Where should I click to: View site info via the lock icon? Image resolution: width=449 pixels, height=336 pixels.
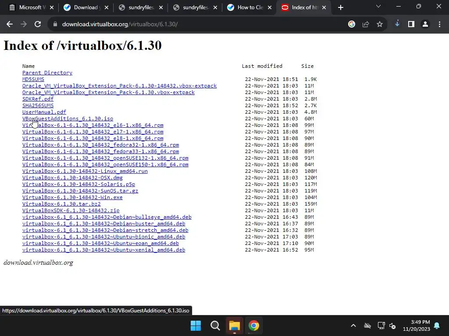[x=55, y=24]
